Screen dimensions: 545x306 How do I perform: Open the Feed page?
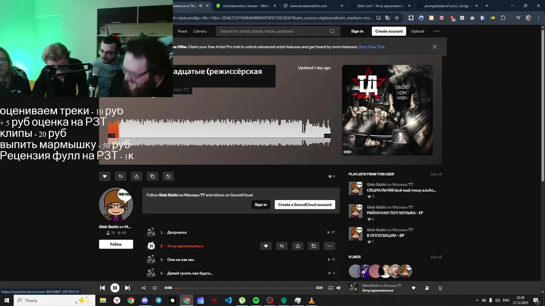[x=182, y=31]
